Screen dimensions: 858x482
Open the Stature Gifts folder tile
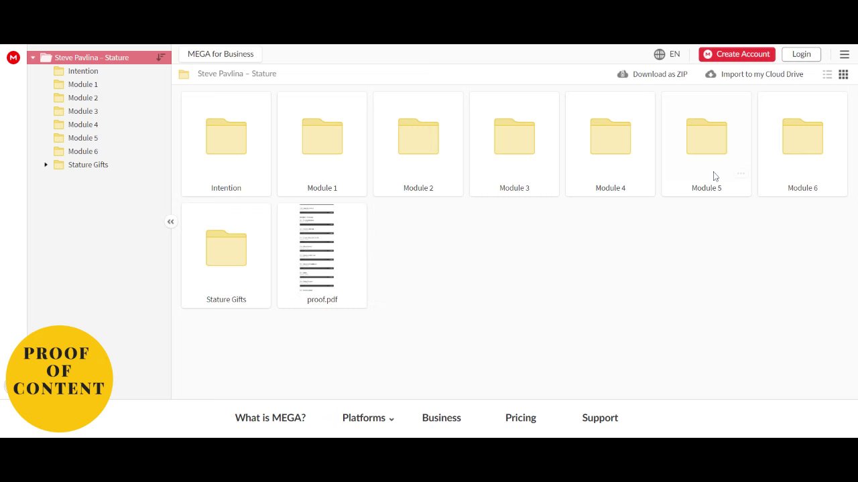tap(226, 255)
